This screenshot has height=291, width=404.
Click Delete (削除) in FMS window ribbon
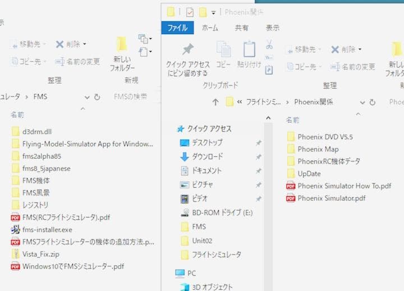71,44
